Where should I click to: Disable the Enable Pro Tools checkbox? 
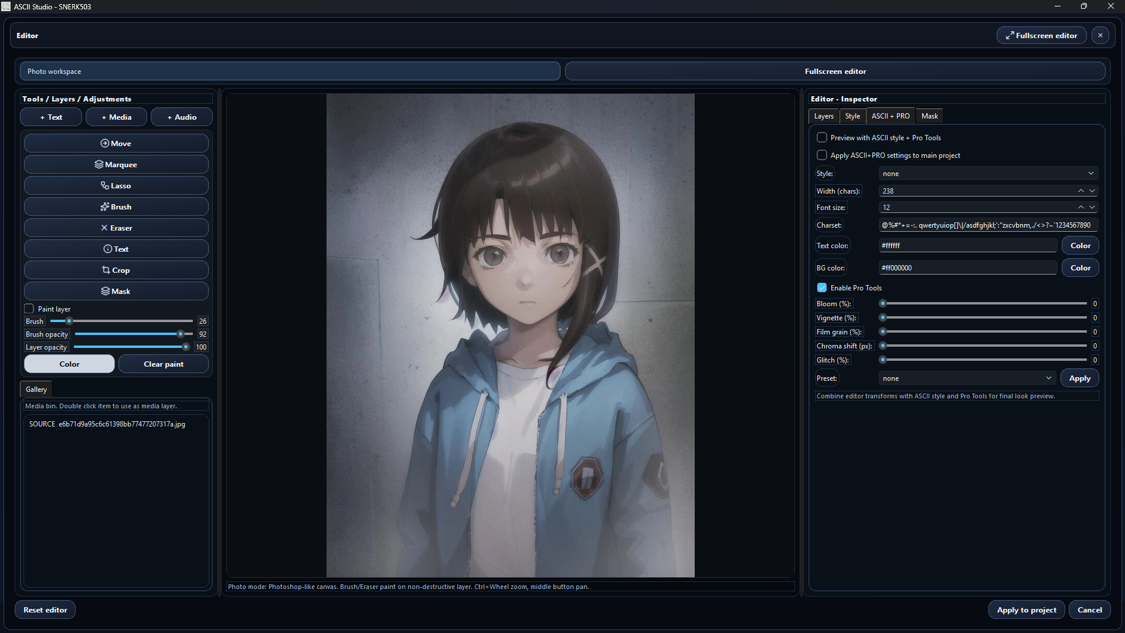[x=822, y=287]
